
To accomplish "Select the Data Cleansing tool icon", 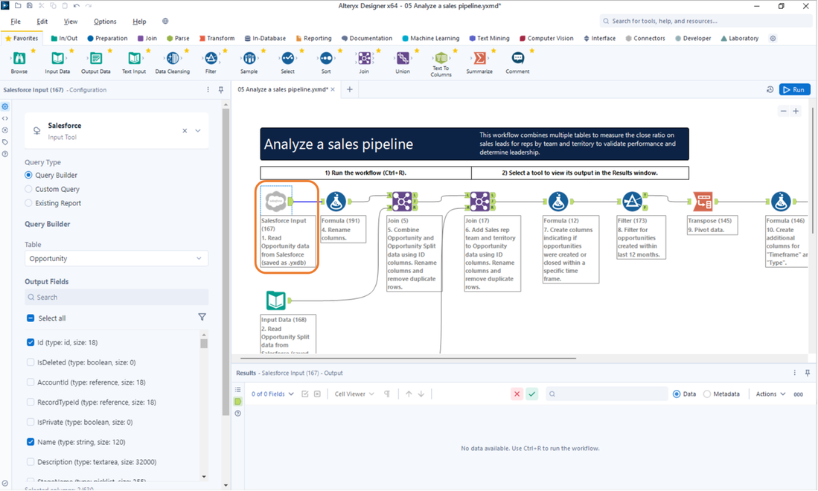I will (x=173, y=58).
